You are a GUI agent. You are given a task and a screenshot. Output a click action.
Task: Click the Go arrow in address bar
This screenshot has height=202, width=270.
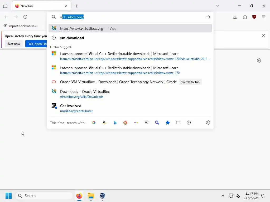208,17
